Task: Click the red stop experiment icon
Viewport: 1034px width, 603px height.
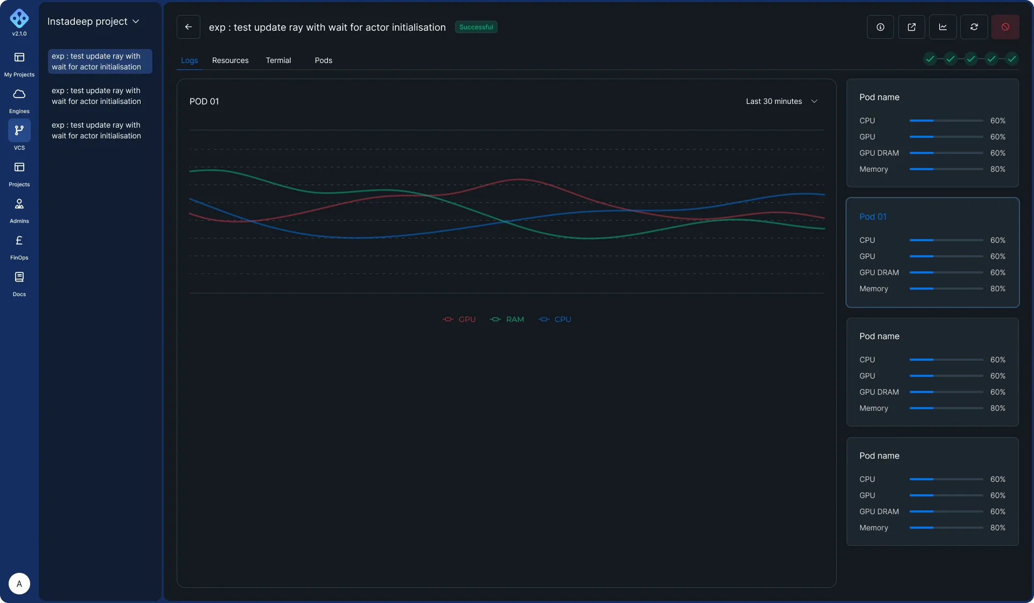Action: pyautogui.click(x=1005, y=27)
